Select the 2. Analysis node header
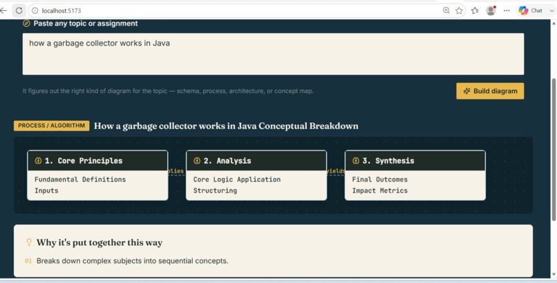Screen dimensions: 557x283 click(x=256, y=161)
